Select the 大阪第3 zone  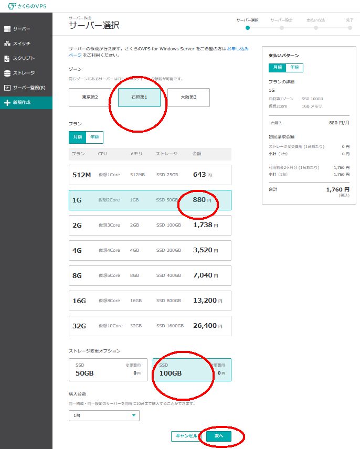(x=188, y=98)
